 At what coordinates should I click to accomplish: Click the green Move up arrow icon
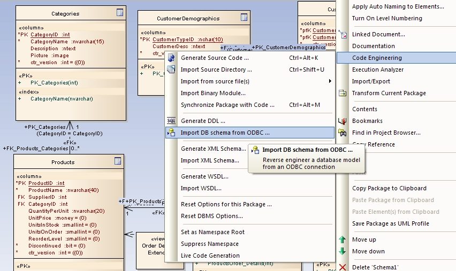[x=343, y=239]
